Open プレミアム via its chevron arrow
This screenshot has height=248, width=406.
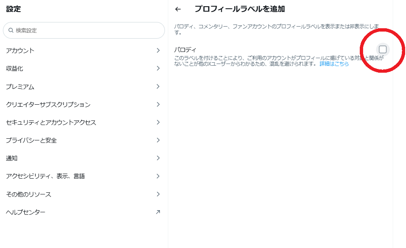pyautogui.click(x=158, y=86)
